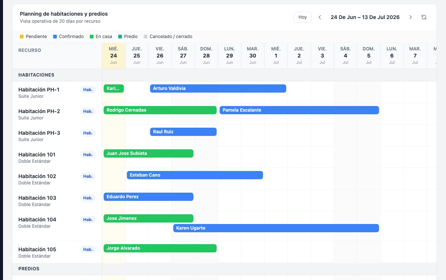Image resolution: width=446 pixels, height=280 pixels.
Task: Click the Hab. badge for Habitación PH-3
Action: click(88, 133)
